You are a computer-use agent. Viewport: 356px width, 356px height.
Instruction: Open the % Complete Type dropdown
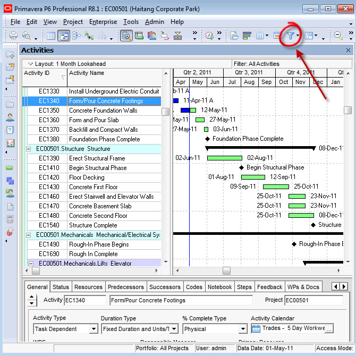click(243, 329)
